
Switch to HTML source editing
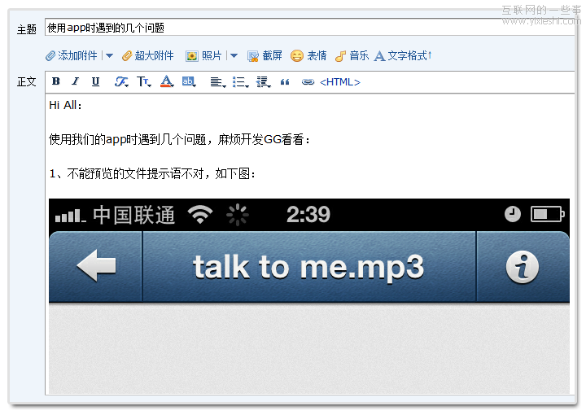[340, 82]
